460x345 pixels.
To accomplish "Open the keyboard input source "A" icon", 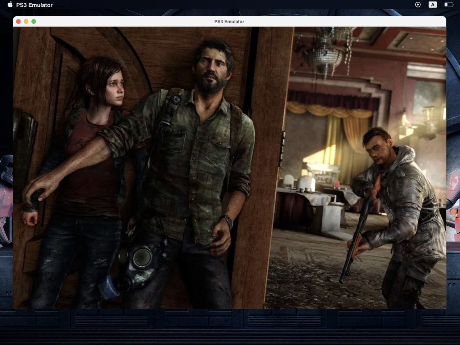I will (x=433, y=5).
